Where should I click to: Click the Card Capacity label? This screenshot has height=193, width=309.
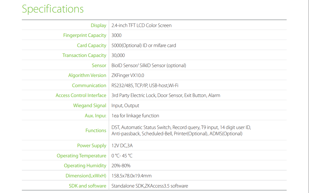(91, 46)
